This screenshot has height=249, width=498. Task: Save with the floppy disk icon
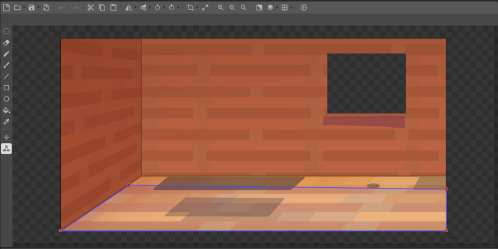click(32, 7)
